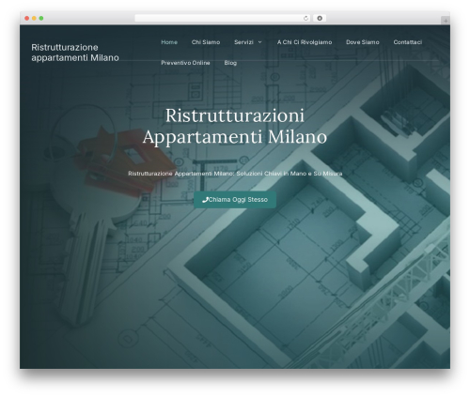The width and height of the screenshot is (470, 397).
Task: Go to Contattaci page
Action: pos(408,42)
